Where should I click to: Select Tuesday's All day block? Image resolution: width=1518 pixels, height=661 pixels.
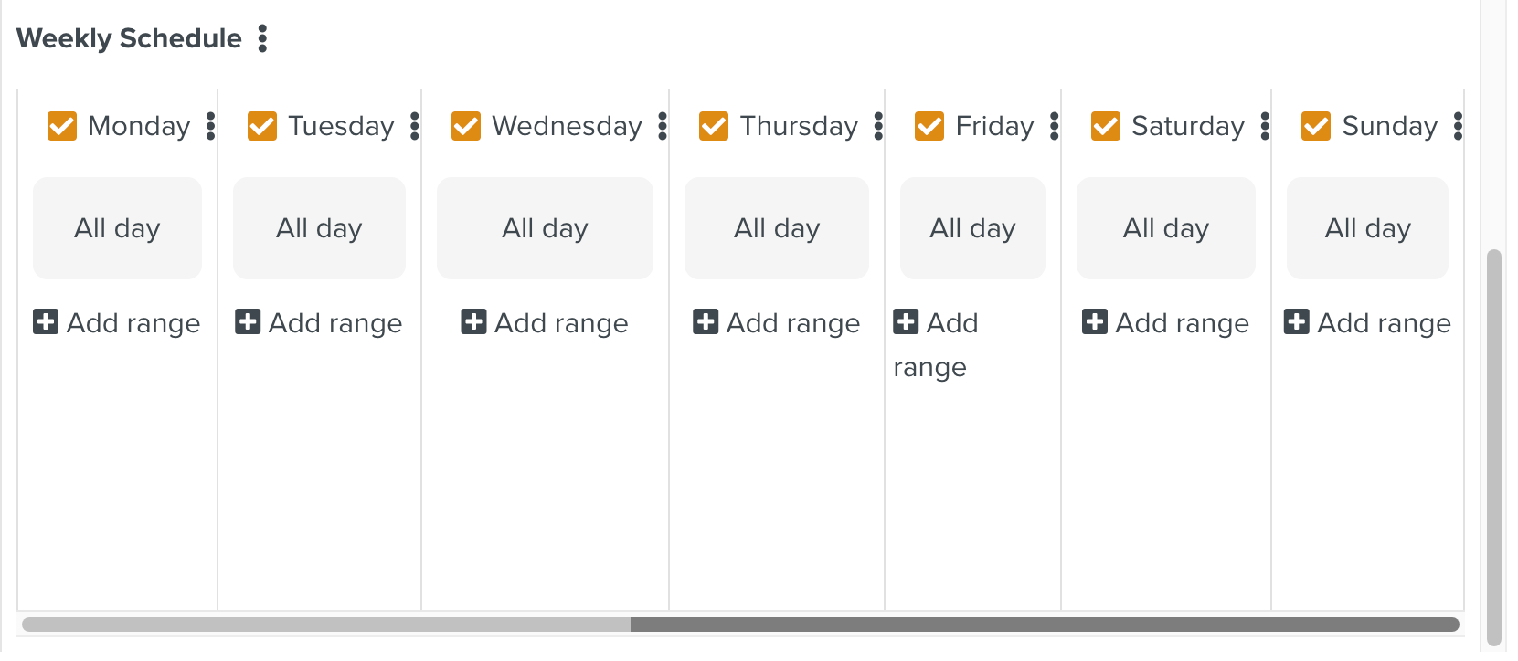pyautogui.click(x=319, y=228)
